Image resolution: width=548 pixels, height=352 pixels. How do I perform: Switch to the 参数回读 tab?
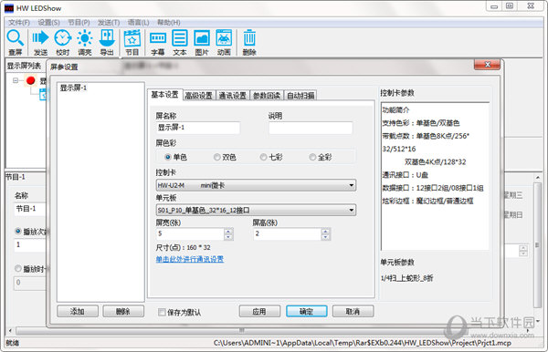[x=267, y=95]
